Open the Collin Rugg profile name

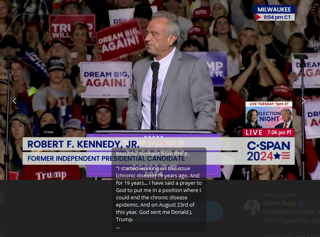coord(279,203)
